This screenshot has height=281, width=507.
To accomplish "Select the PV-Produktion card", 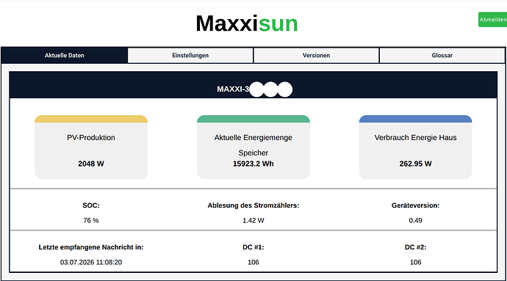I will pyautogui.click(x=91, y=147).
